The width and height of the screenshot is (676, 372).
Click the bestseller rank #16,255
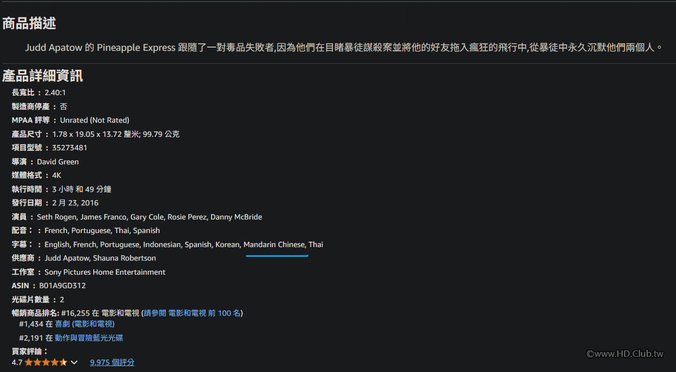click(x=75, y=313)
